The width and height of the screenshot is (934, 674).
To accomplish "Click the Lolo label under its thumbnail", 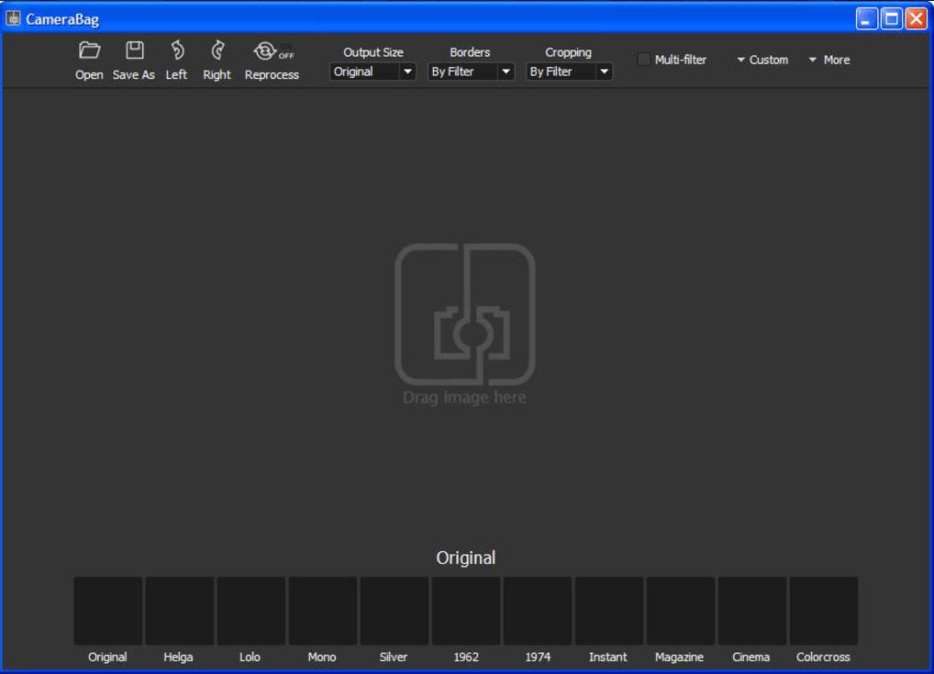I will tap(250, 657).
